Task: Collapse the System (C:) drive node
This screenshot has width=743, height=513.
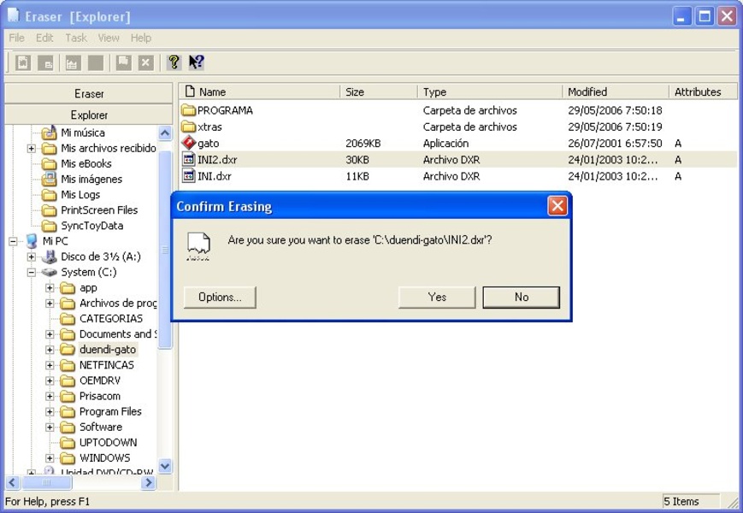Action: [32, 273]
